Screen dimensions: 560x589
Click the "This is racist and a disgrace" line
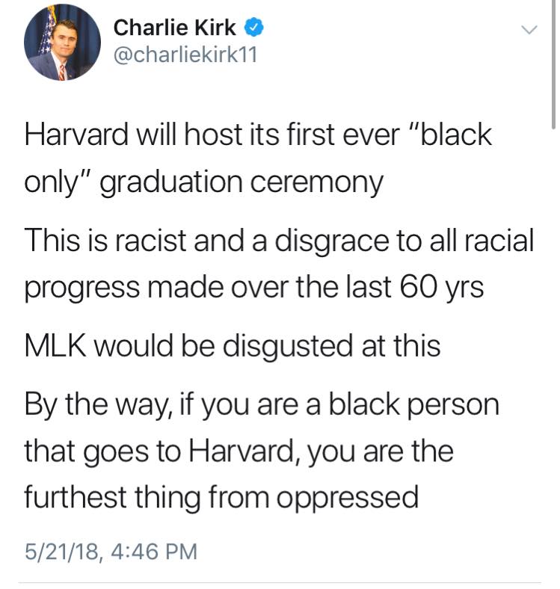[279, 241]
